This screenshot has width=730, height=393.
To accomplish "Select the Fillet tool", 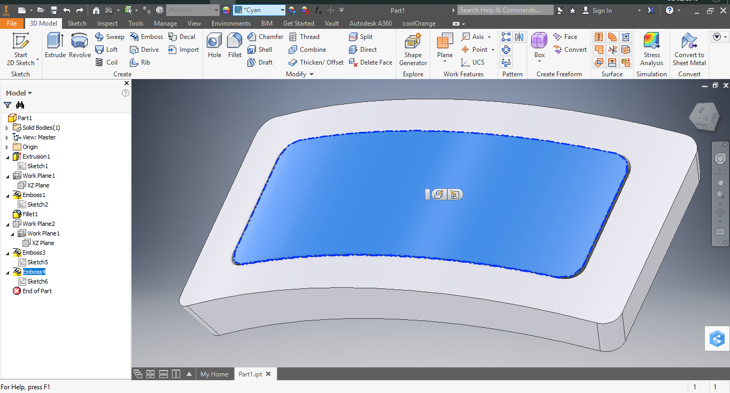I will [235, 45].
